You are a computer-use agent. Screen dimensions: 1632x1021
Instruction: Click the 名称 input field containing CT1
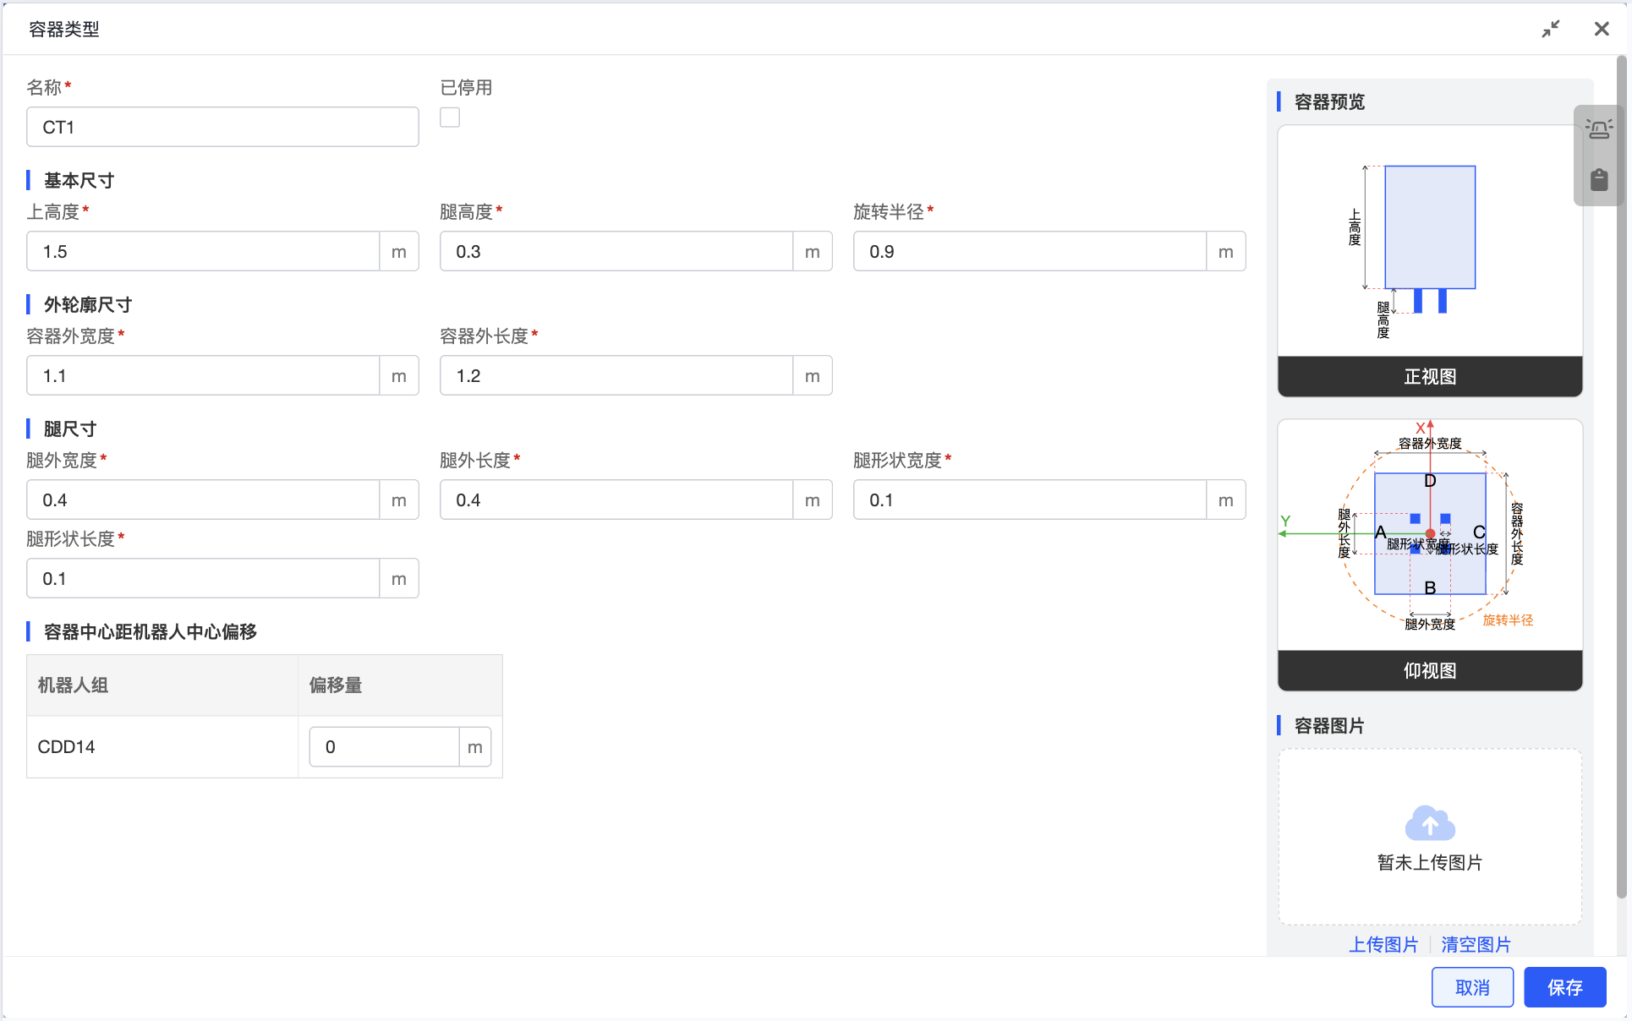pos(222,127)
